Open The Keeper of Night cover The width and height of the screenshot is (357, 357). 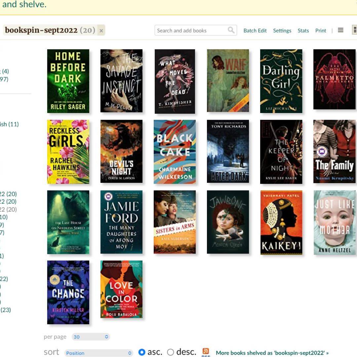point(281,152)
